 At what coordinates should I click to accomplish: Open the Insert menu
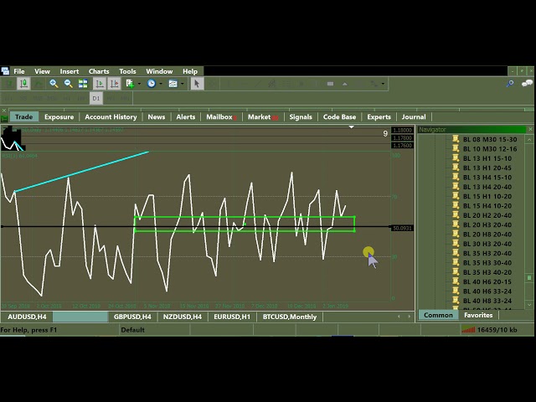(70, 71)
